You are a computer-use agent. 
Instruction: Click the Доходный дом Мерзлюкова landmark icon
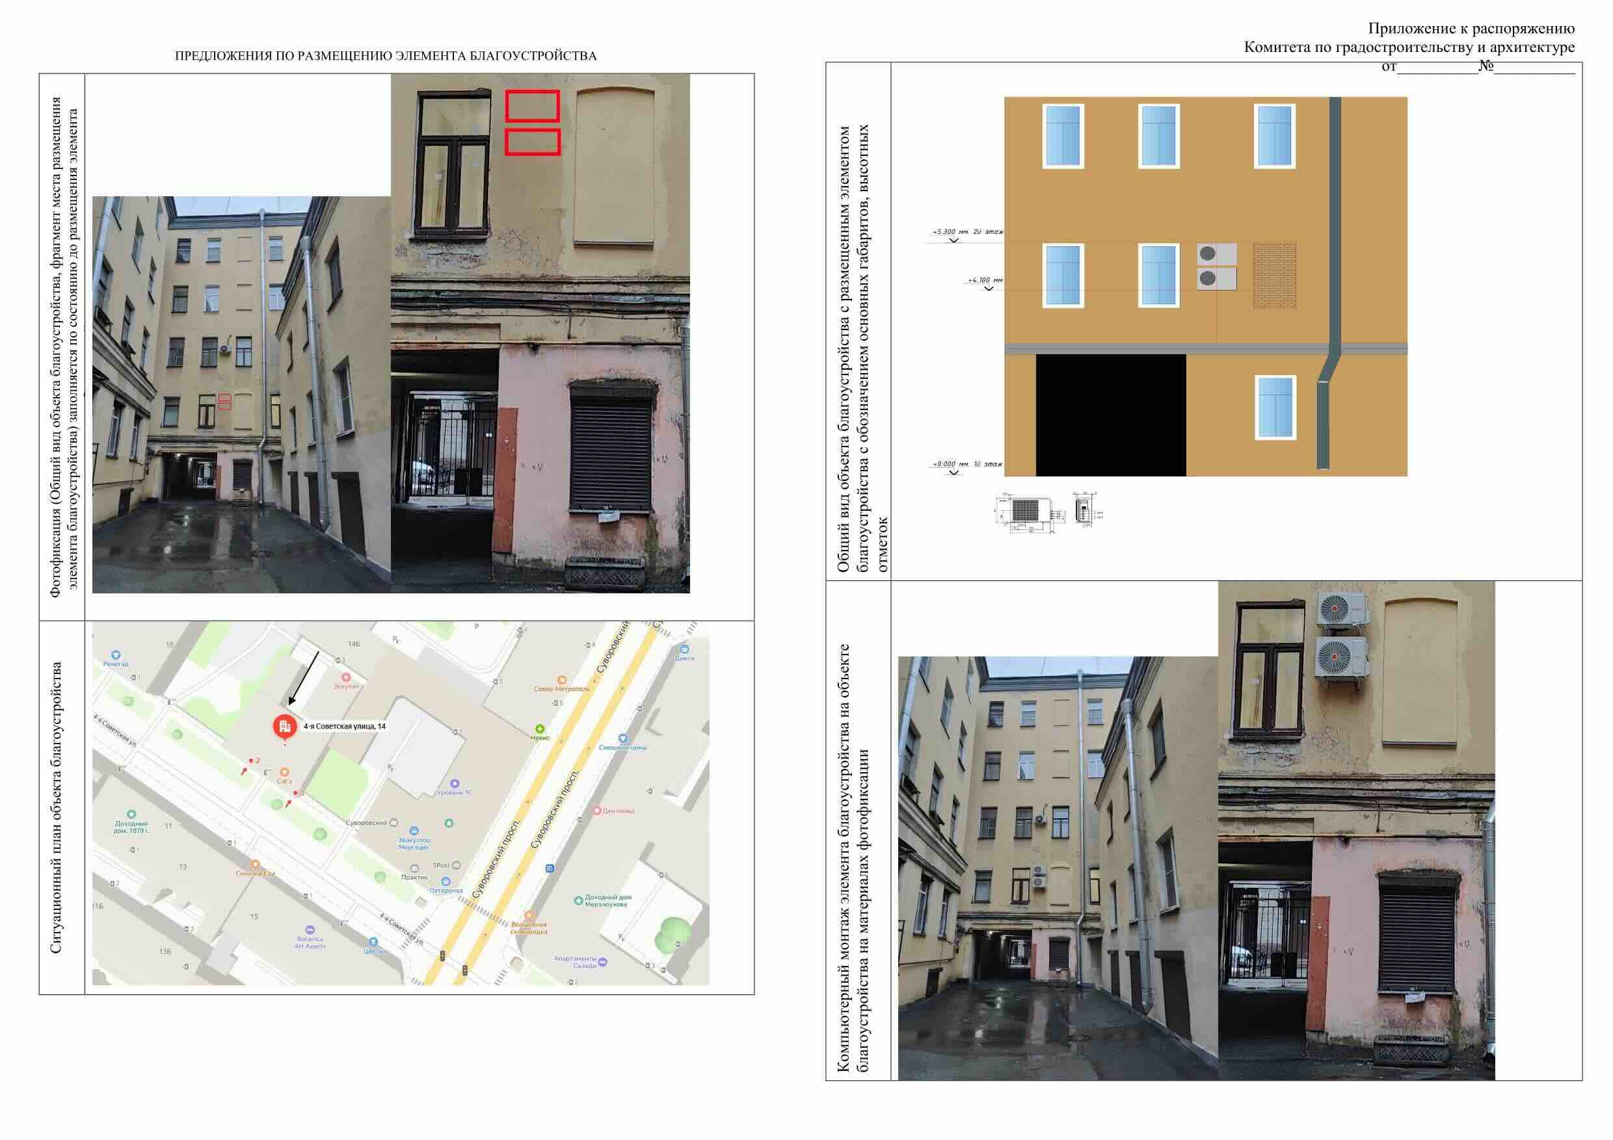(x=578, y=900)
